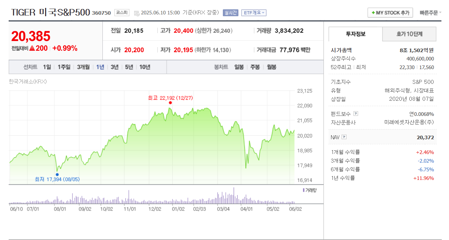Switch to the 호가 10단계 tab
Viewport: 449px width, 240px height.
[x=409, y=34]
